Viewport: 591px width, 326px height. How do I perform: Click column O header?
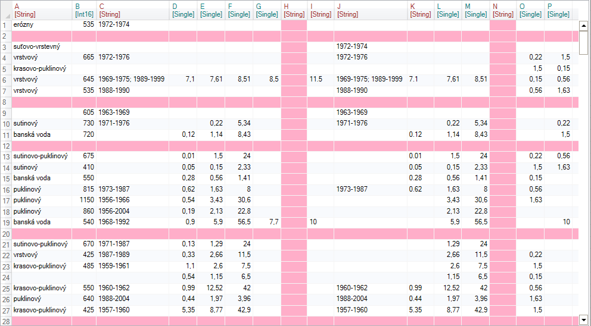point(530,10)
